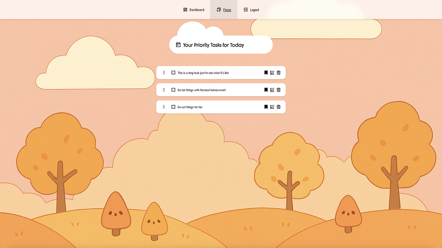Bookmark the 'Do fun things' task
Image resolution: width=442 pixels, height=248 pixels.
[266, 90]
